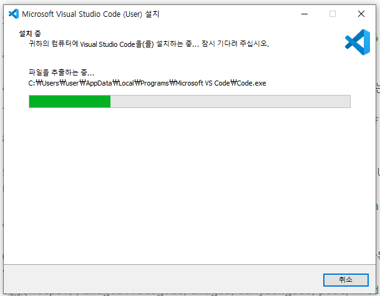Viewport: 380px width, 296px height.
Task: Click the window title text 'Microsoft Visual Studio Code (User) 설치'
Action: [x=90, y=14]
